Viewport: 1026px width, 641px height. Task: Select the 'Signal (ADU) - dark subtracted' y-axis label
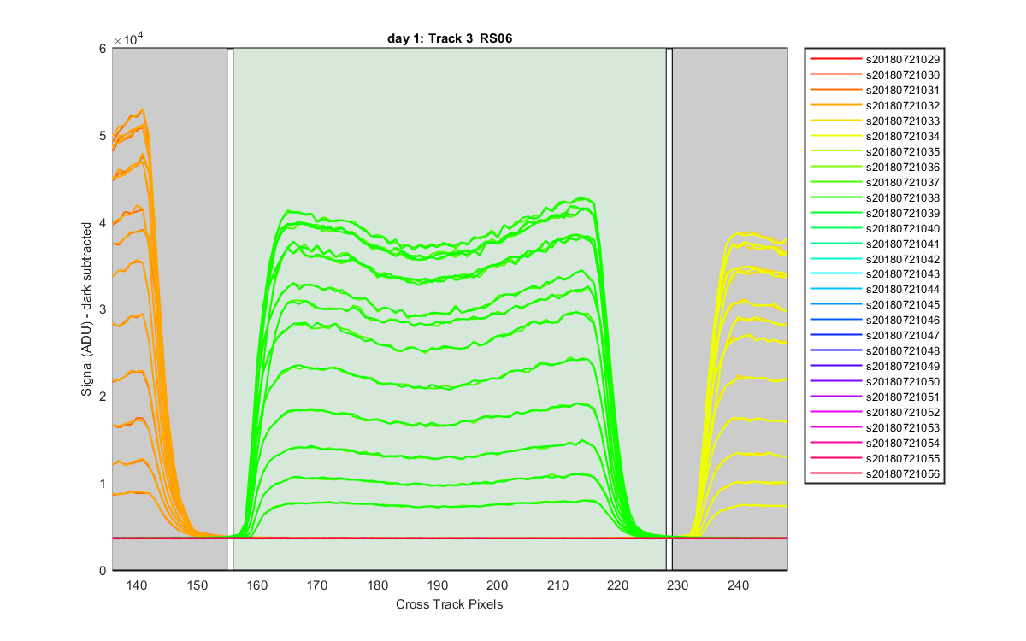coord(86,309)
